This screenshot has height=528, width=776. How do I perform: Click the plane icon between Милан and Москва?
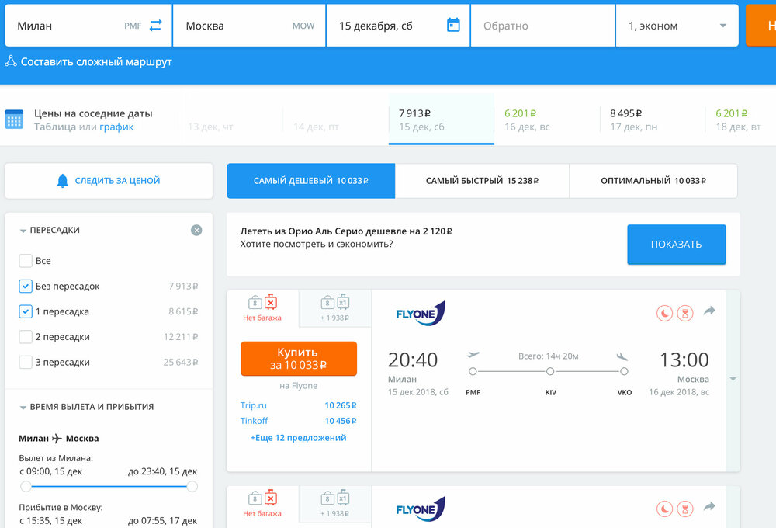(x=57, y=439)
